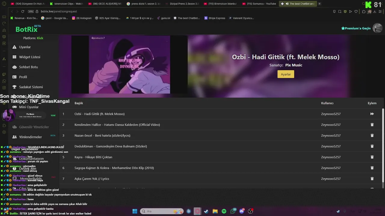Open Güvenilir Yöneticiler page
385x216 pixels.
click(x=34, y=127)
